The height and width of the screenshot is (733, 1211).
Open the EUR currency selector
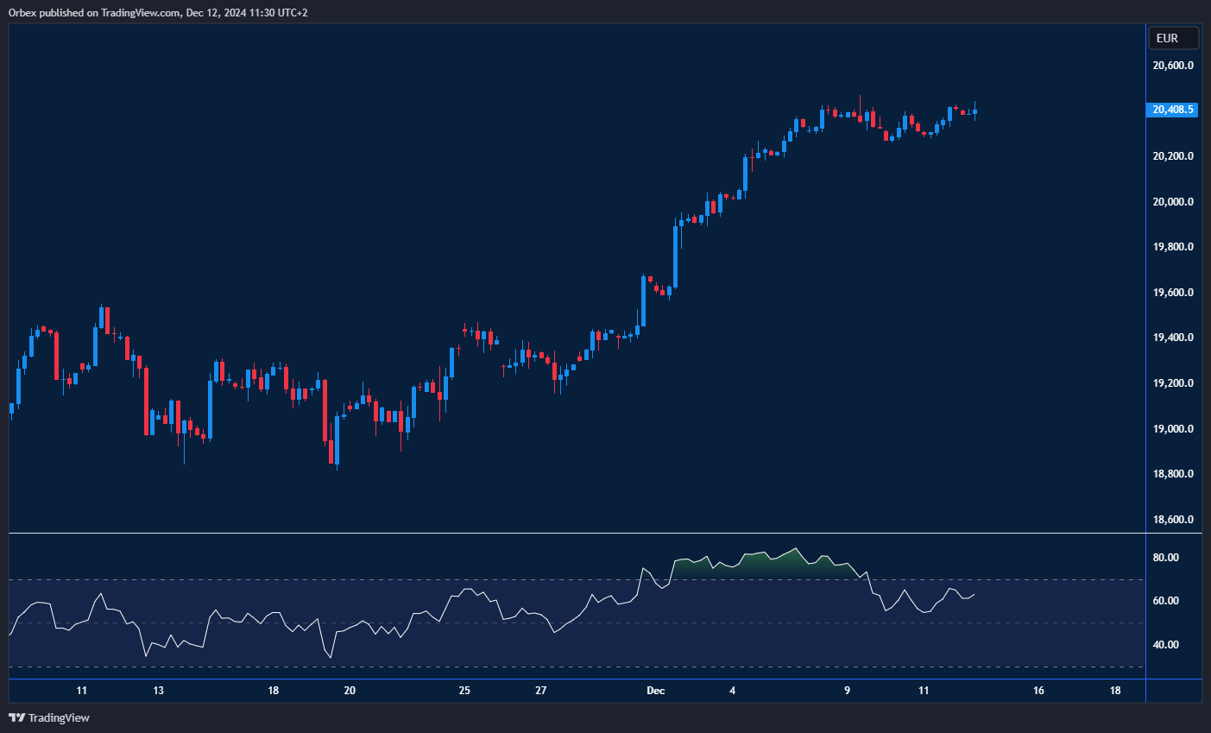1172,38
